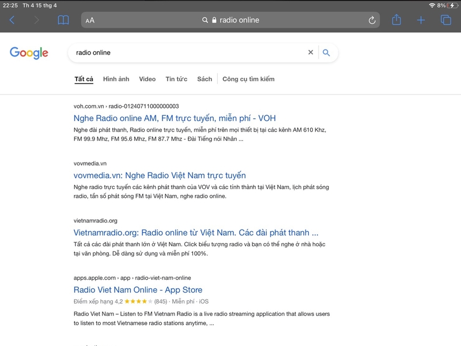Screen dimensions: 461x346
Task: Click snippet 'Tất cả các đài phát thanh lớn'
Action: coord(199,249)
